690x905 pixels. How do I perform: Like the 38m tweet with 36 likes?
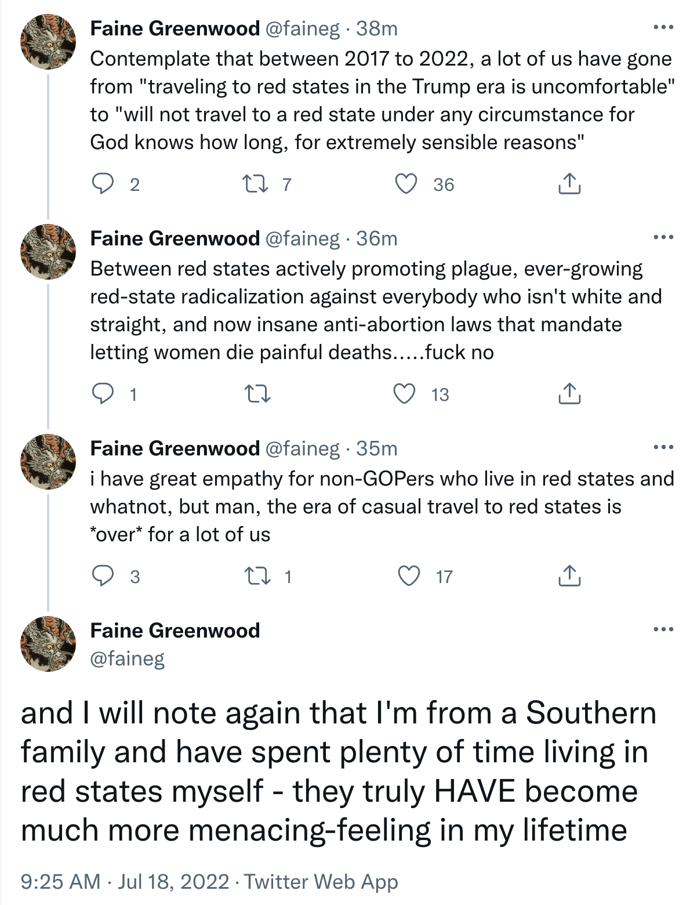click(406, 184)
